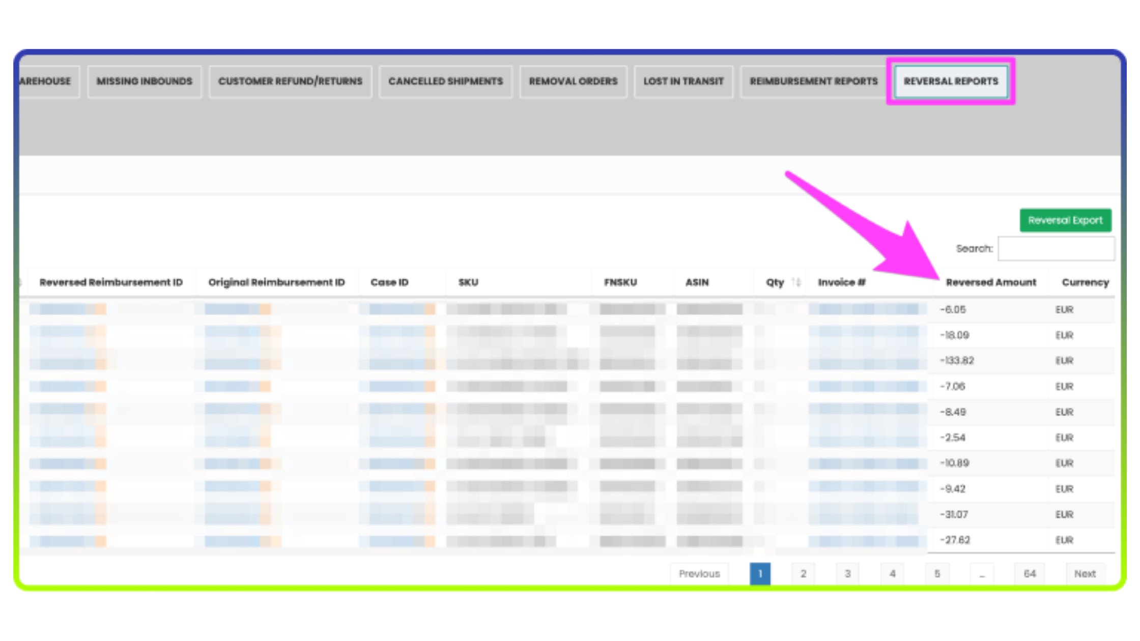Screen dimensions: 1140x641
Task: Go to page 2 of results
Action: click(x=803, y=573)
